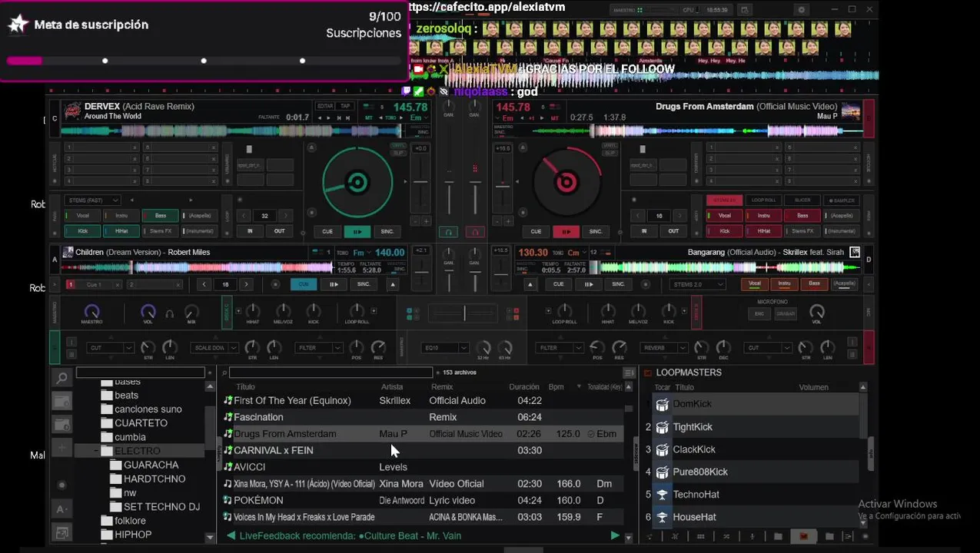Screen dimensions: 980x553
Task: Open deck C STEMS (FAST) pad-mode dropdown
Action: coord(93,200)
